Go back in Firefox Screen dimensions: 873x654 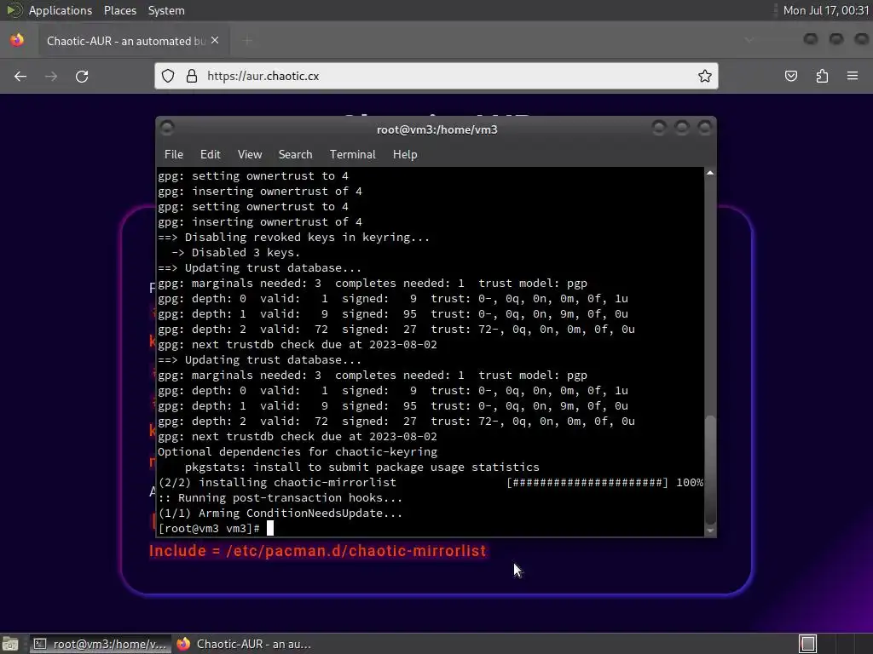tap(20, 76)
